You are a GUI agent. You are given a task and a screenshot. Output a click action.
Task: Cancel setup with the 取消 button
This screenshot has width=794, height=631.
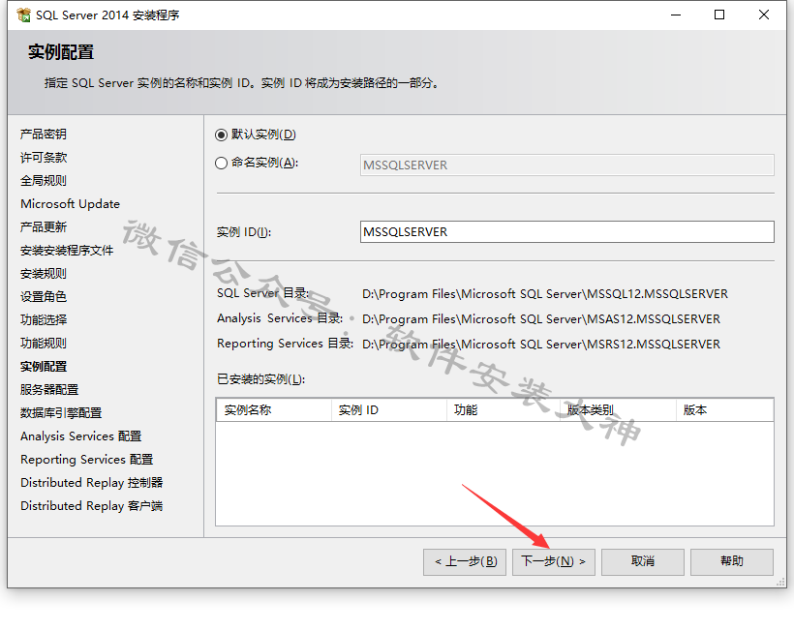[x=643, y=561]
